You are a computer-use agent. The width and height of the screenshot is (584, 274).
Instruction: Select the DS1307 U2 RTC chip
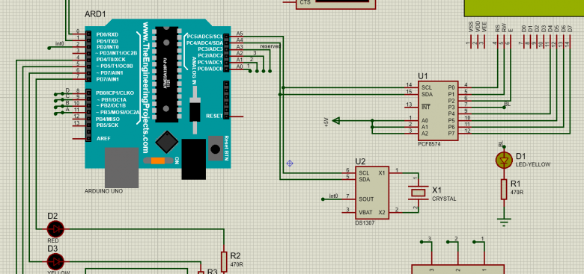click(x=371, y=193)
